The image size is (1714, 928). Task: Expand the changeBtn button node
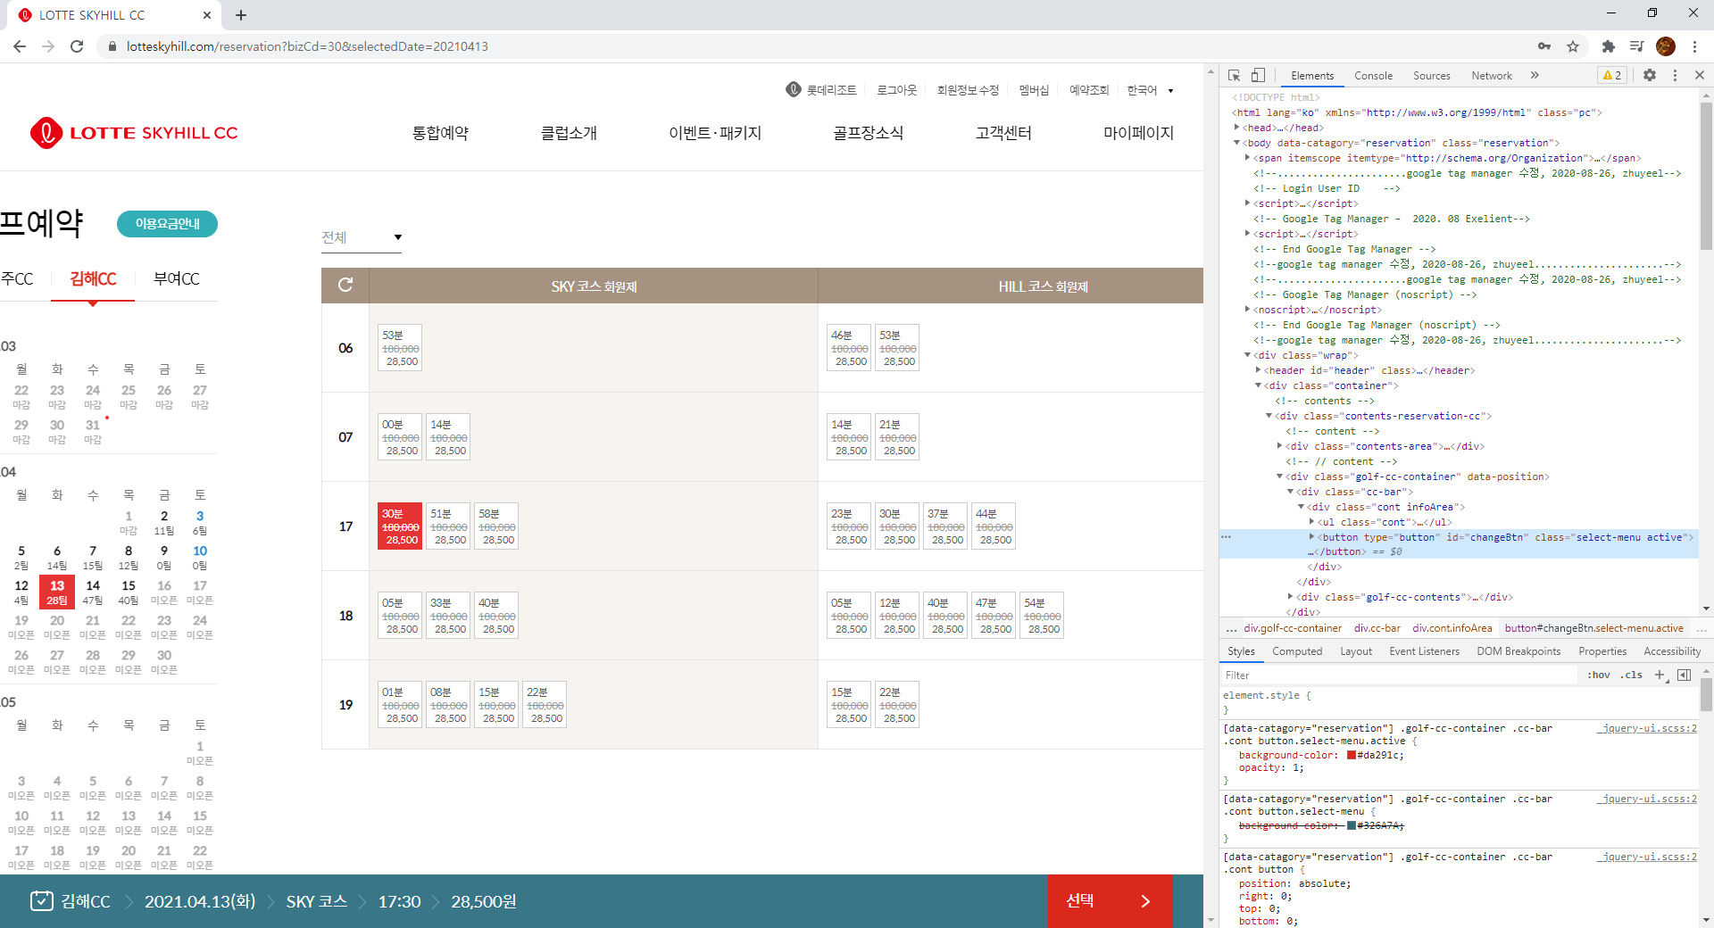pos(1312,537)
